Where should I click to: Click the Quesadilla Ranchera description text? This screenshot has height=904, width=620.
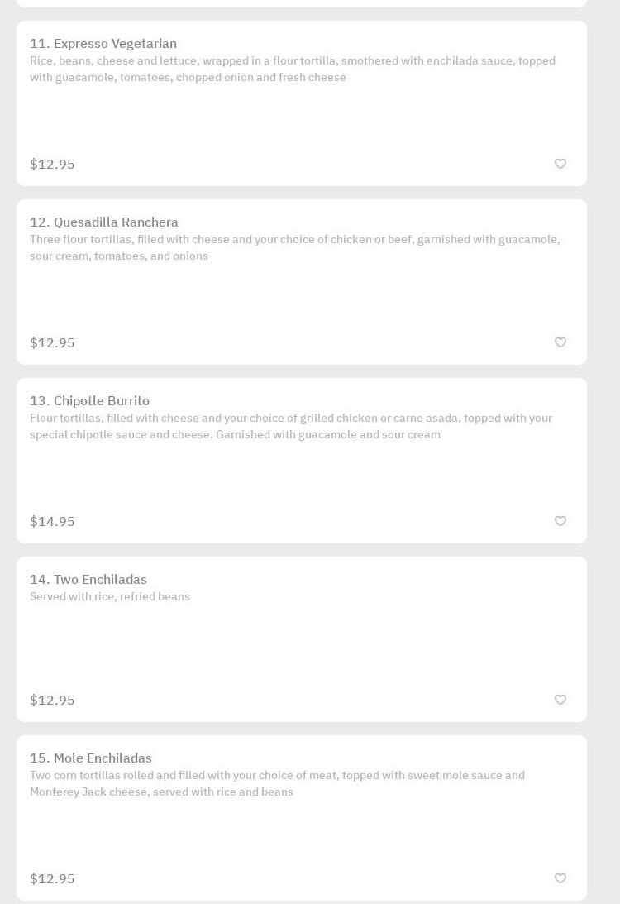point(294,247)
